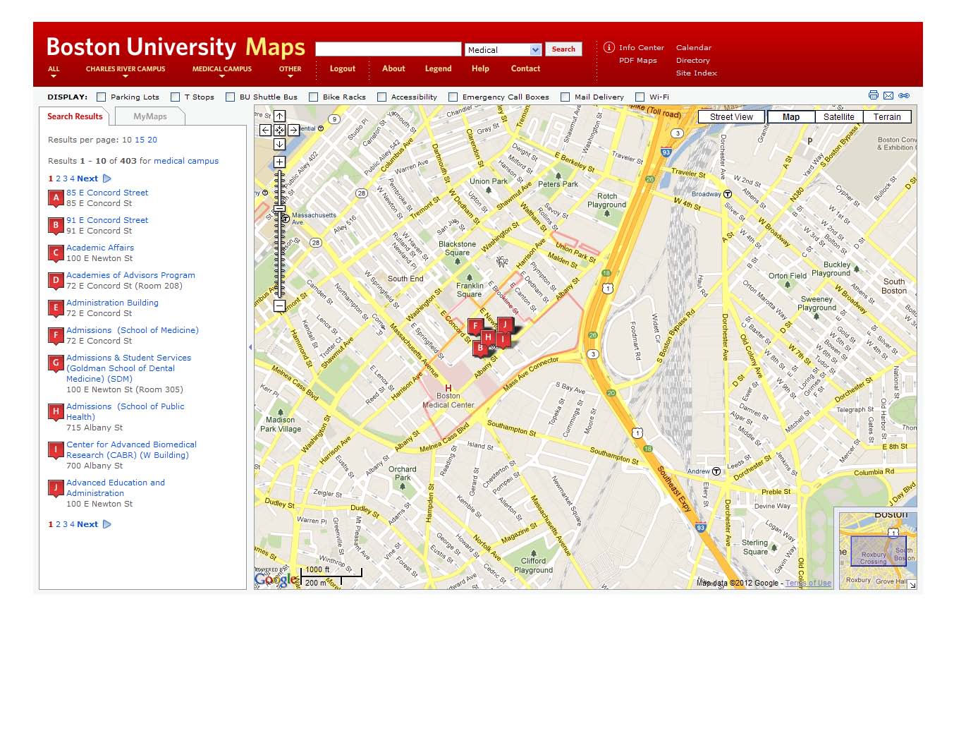Click marker A for 85 E Concord Street
The width and height of the screenshot is (954, 738).
(x=56, y=199)
